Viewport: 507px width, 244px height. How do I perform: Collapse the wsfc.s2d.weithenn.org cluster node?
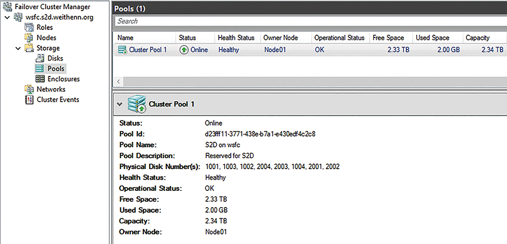click(x=8, y=17)
